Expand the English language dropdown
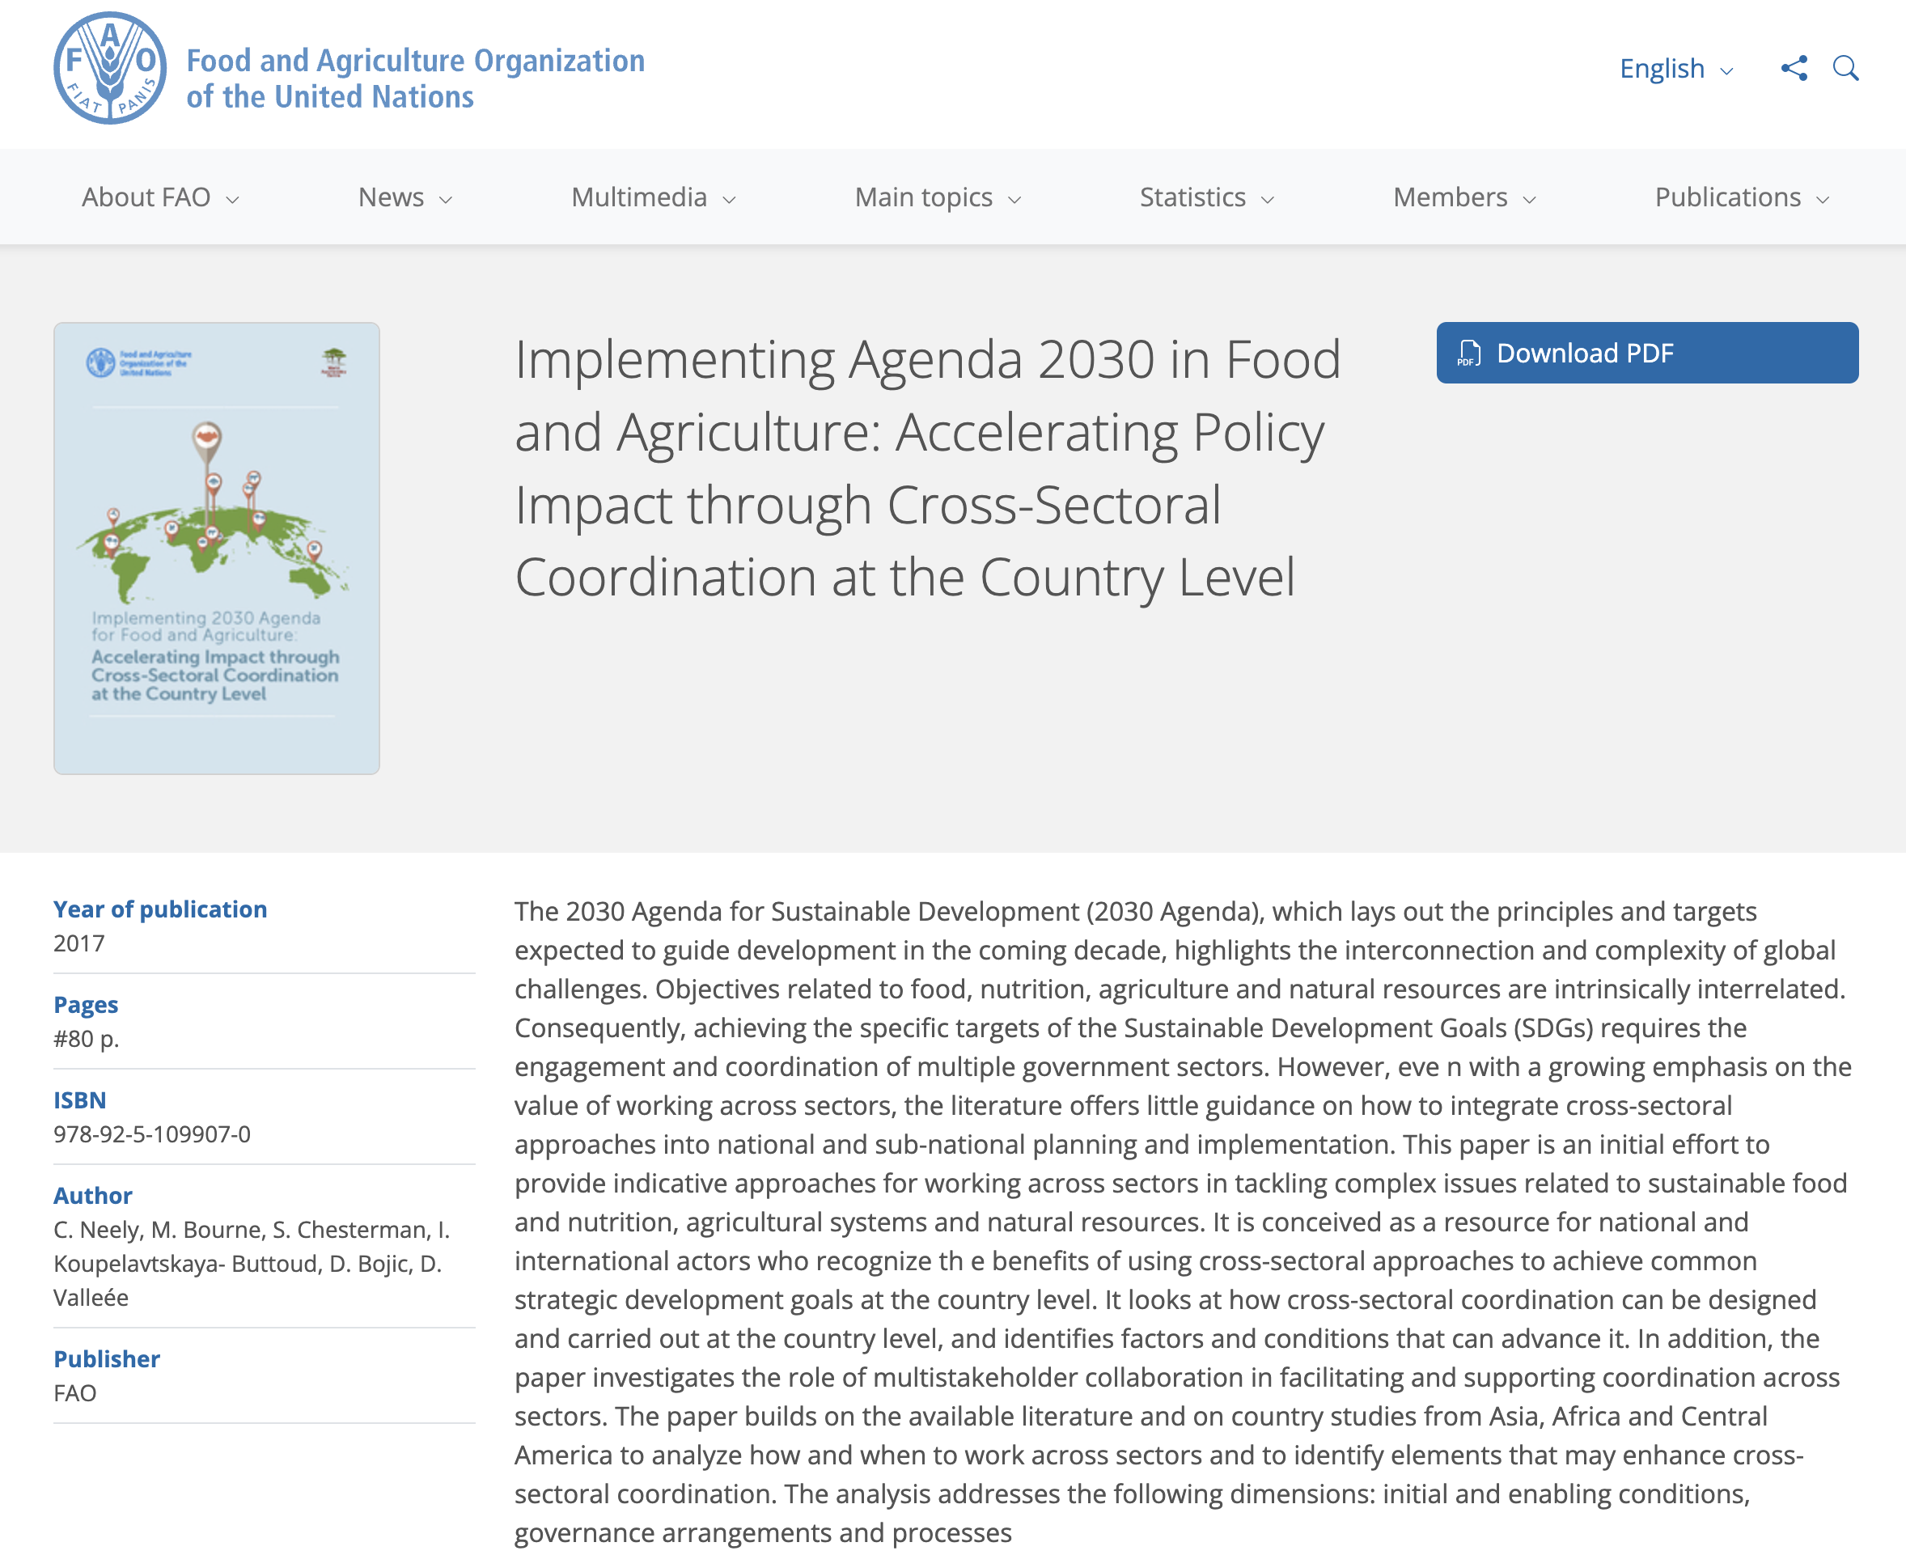The height and width of the screenshot is (1555, 1906). click(1677, 69)
